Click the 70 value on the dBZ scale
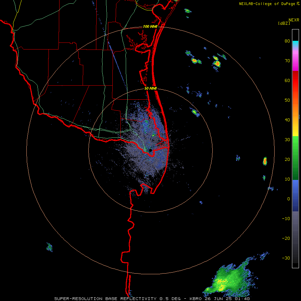This screenshot has width=301, height=301. [x=287, y=61]
